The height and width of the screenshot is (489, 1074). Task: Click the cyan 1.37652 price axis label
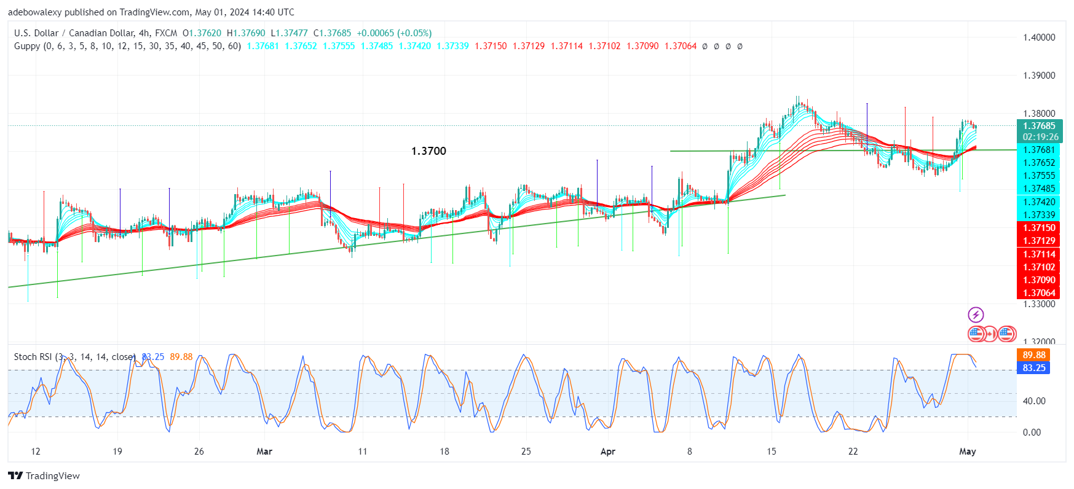(x=1039, y=163)
